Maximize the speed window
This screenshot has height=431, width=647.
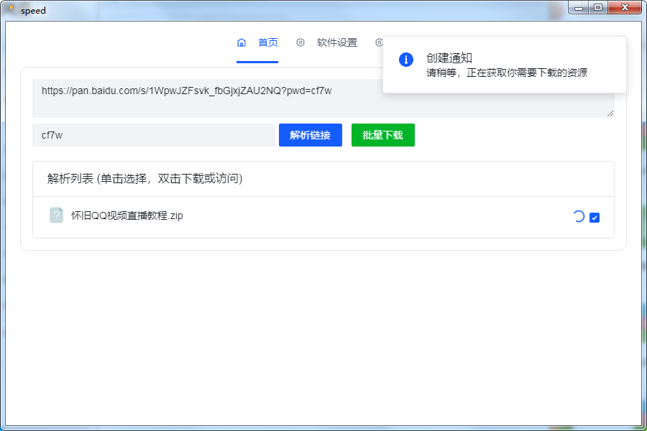(598, 8)
